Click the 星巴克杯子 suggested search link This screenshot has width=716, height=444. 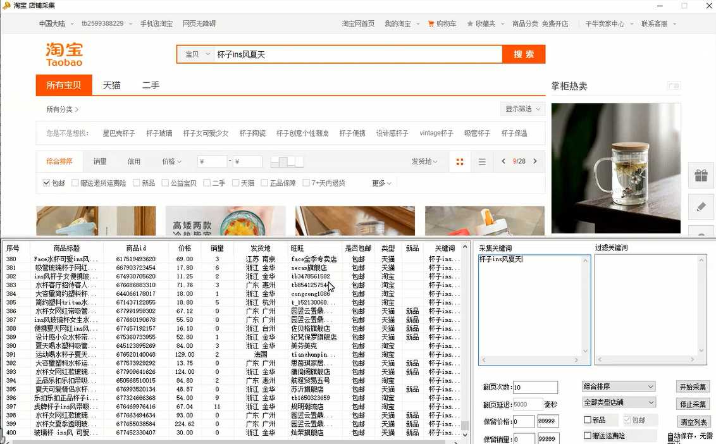tap(119, 133)
